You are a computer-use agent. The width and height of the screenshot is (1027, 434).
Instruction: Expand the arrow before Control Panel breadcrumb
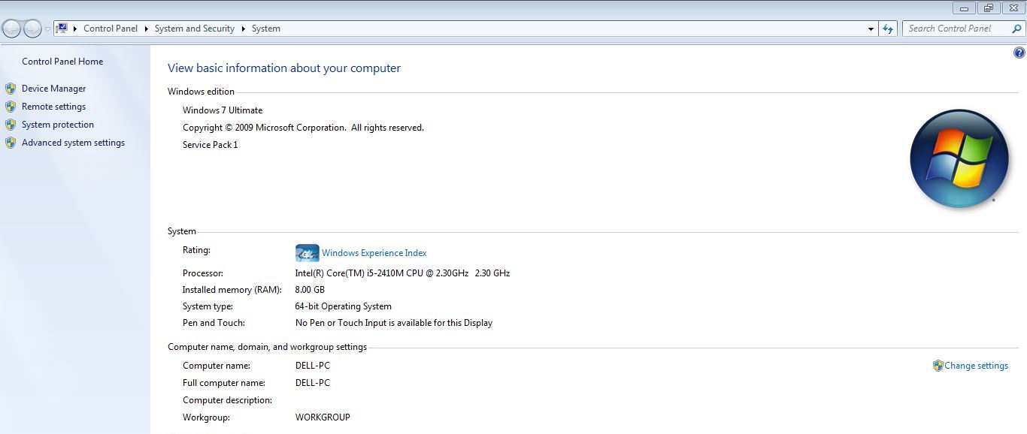(75, 29)
